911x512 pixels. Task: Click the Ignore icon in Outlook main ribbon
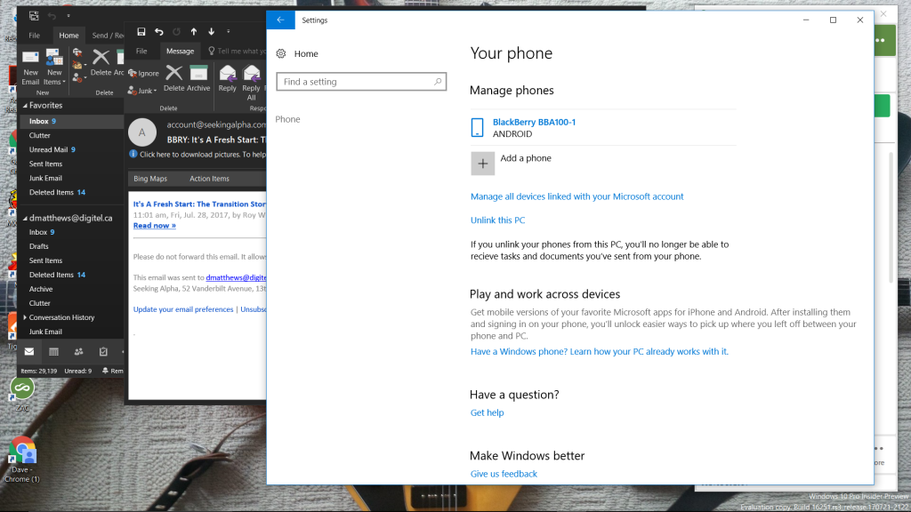pos(77,52)
